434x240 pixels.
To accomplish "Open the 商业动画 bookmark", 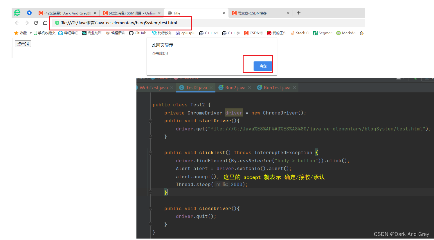I will [91, 33].
